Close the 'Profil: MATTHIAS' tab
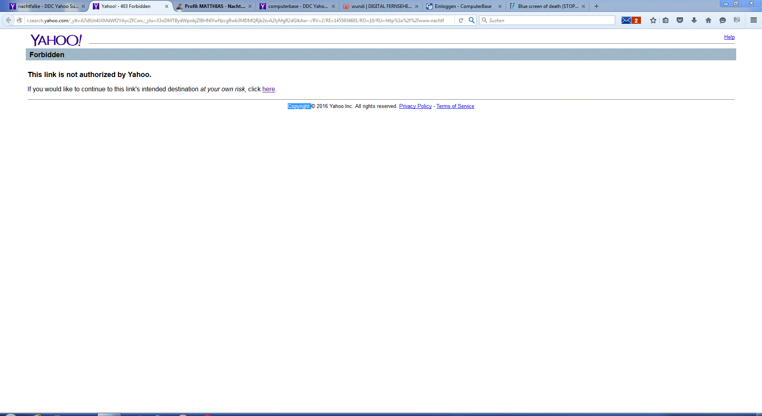The image size is (762, 416). click(250, 6)
